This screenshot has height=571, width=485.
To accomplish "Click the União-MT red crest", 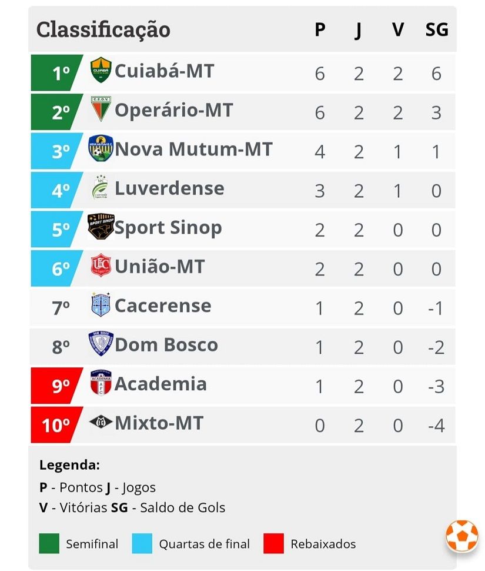I will click(101, 265).
